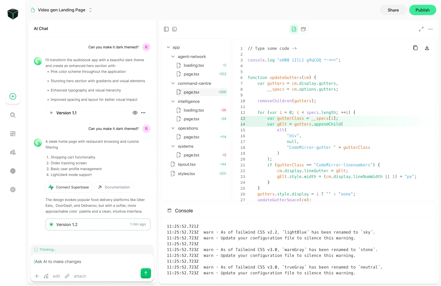
Task: Click the green plus new project icon
Action: pos(13,96)
